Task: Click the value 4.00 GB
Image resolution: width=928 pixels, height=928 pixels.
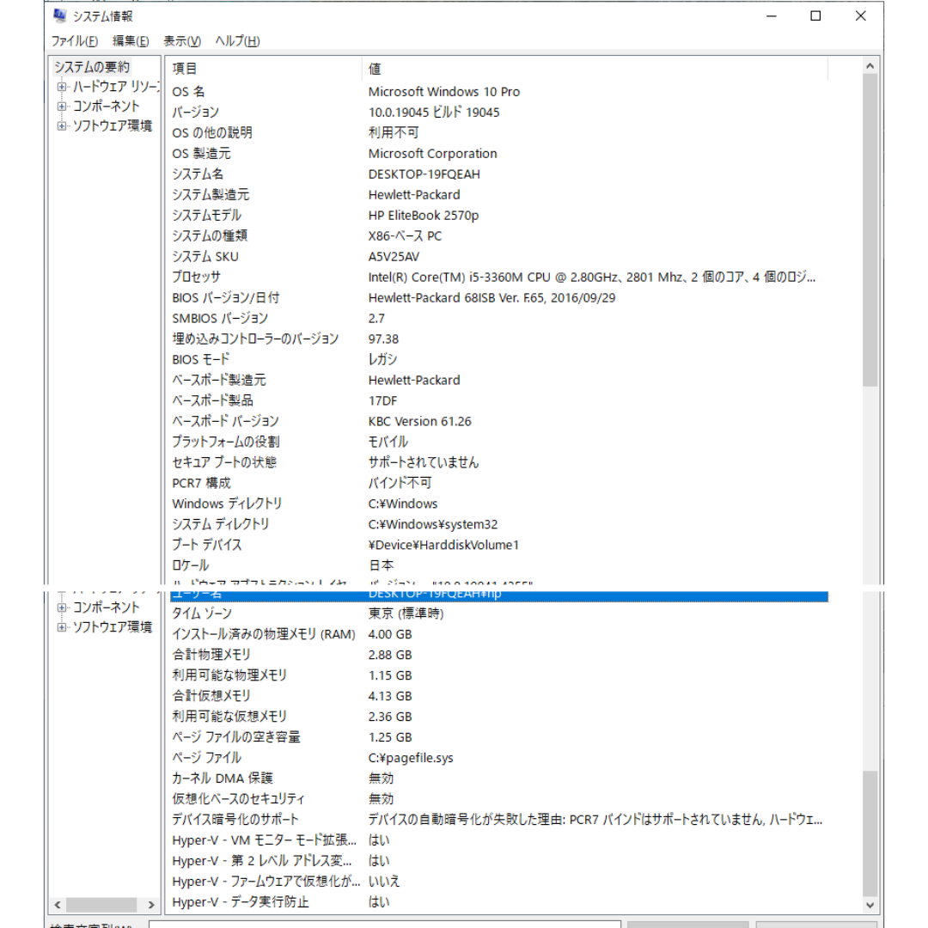Action: tap(390, 634)
